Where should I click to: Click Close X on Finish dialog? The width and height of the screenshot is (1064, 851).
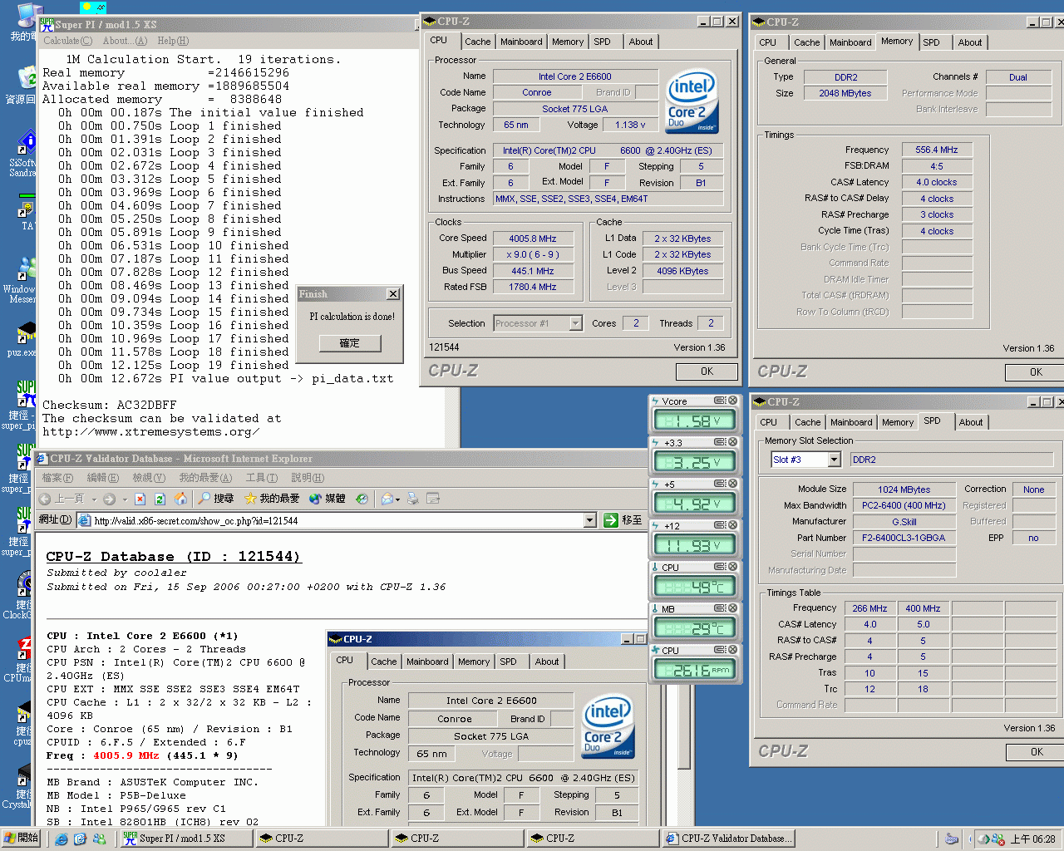[x=393, y=294]
